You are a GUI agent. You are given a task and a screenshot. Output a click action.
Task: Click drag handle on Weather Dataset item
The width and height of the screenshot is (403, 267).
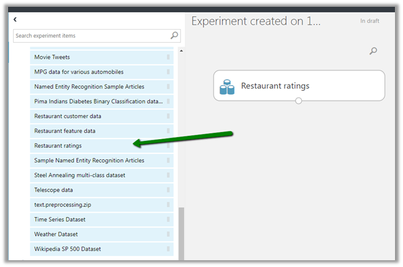coord(168,234)
